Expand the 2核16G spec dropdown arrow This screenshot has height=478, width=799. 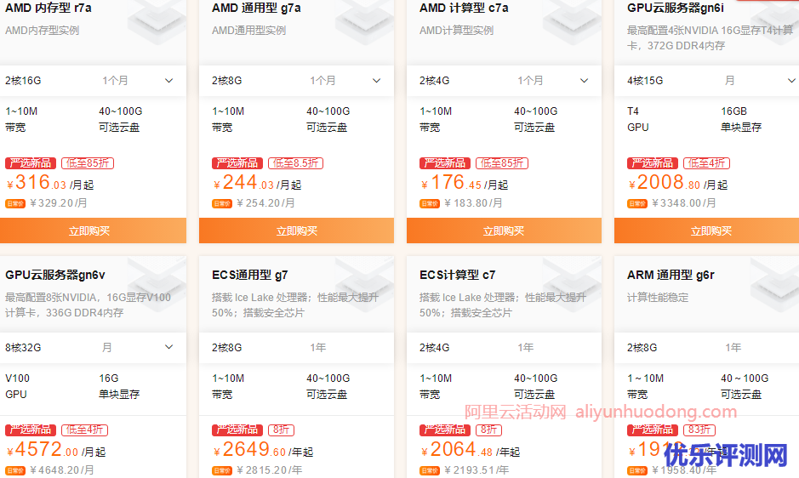click(x=168, y=81)
